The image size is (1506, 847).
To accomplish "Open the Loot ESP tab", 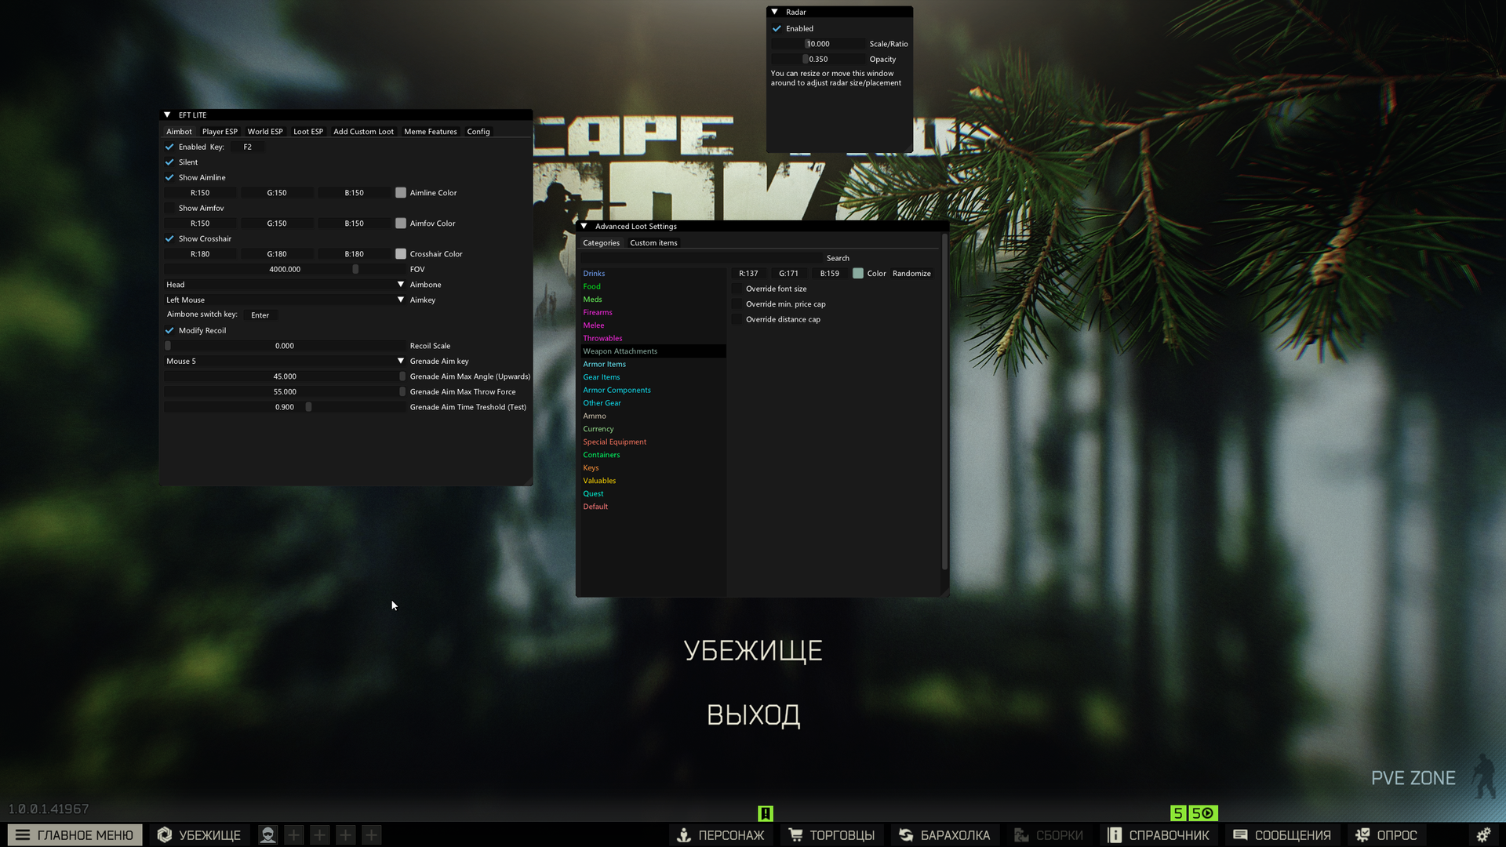I will (x=308, y=132).
